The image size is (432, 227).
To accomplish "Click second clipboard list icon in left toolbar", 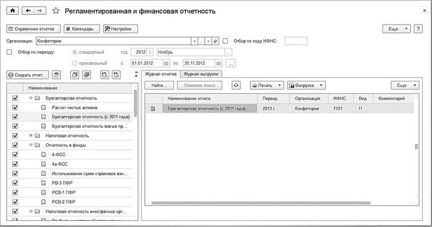I will 116,75.
